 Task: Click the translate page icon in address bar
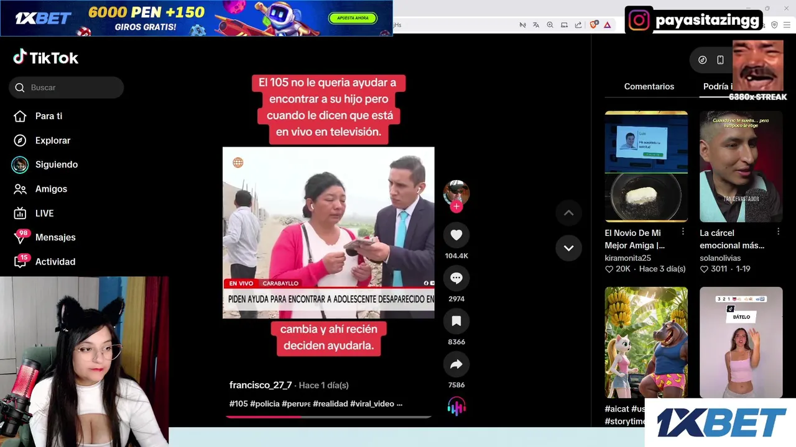point(536,25)
